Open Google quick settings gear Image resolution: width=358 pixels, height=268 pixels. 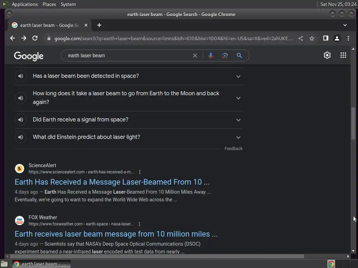coord(327,55)
